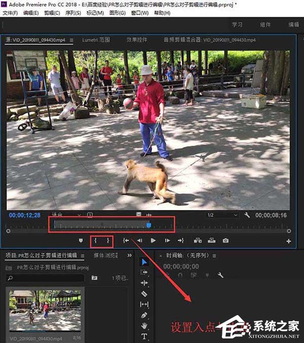Open the 标记(M) menu
The height and width of the screenshot is (343, 304).
(95, 13)
